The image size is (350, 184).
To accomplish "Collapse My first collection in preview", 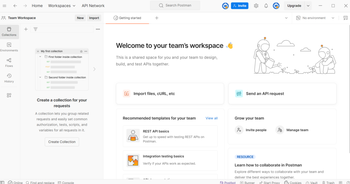I will coord(38,51).
